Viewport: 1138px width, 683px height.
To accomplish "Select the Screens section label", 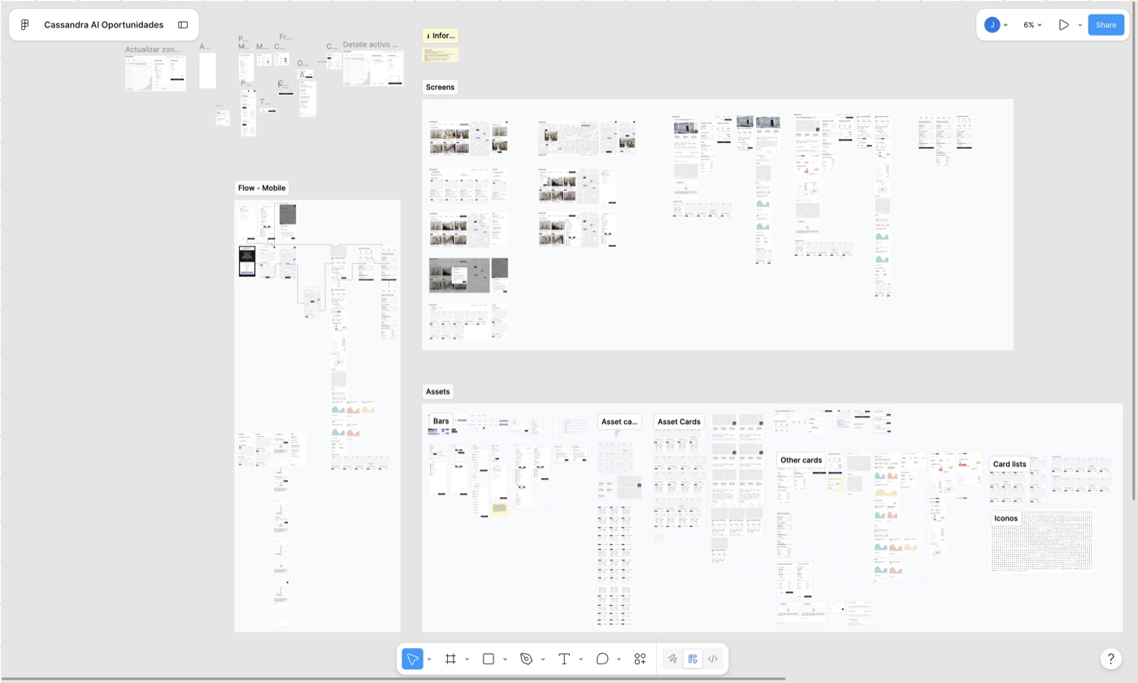I will (440, 87).
